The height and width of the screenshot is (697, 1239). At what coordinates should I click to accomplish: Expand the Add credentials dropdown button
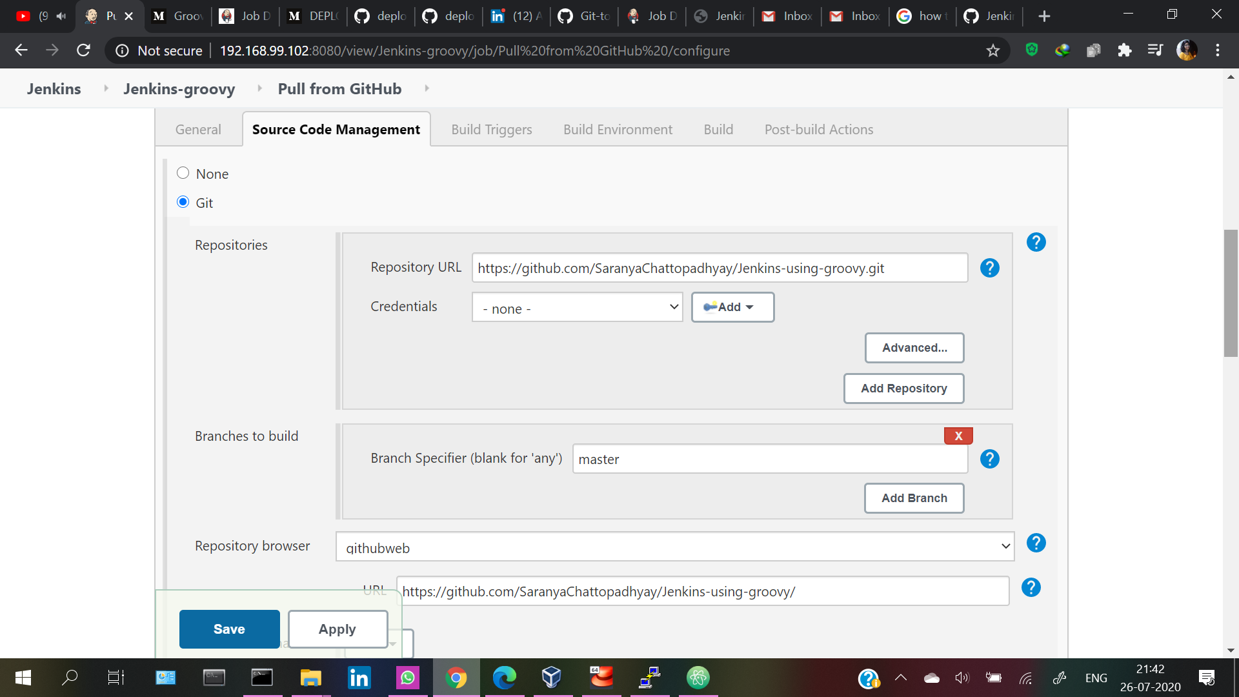732,307
